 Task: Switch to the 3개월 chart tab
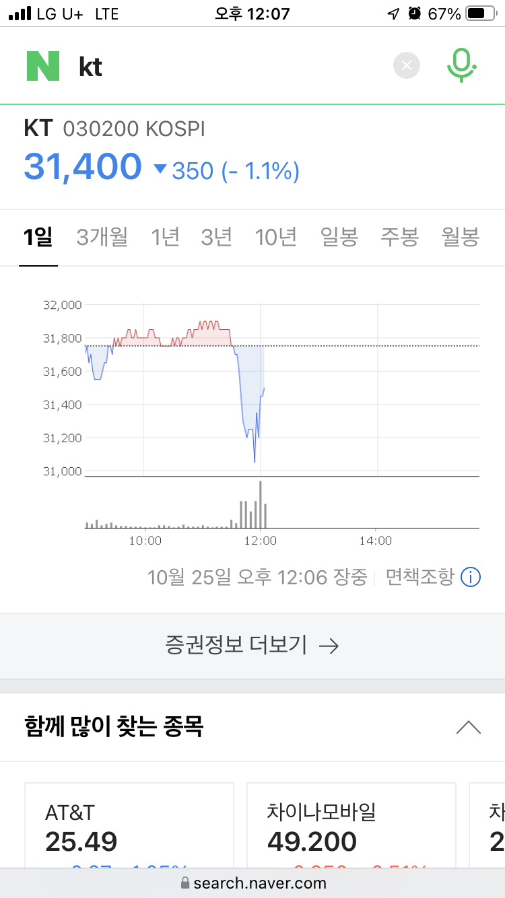click(102, 237)
